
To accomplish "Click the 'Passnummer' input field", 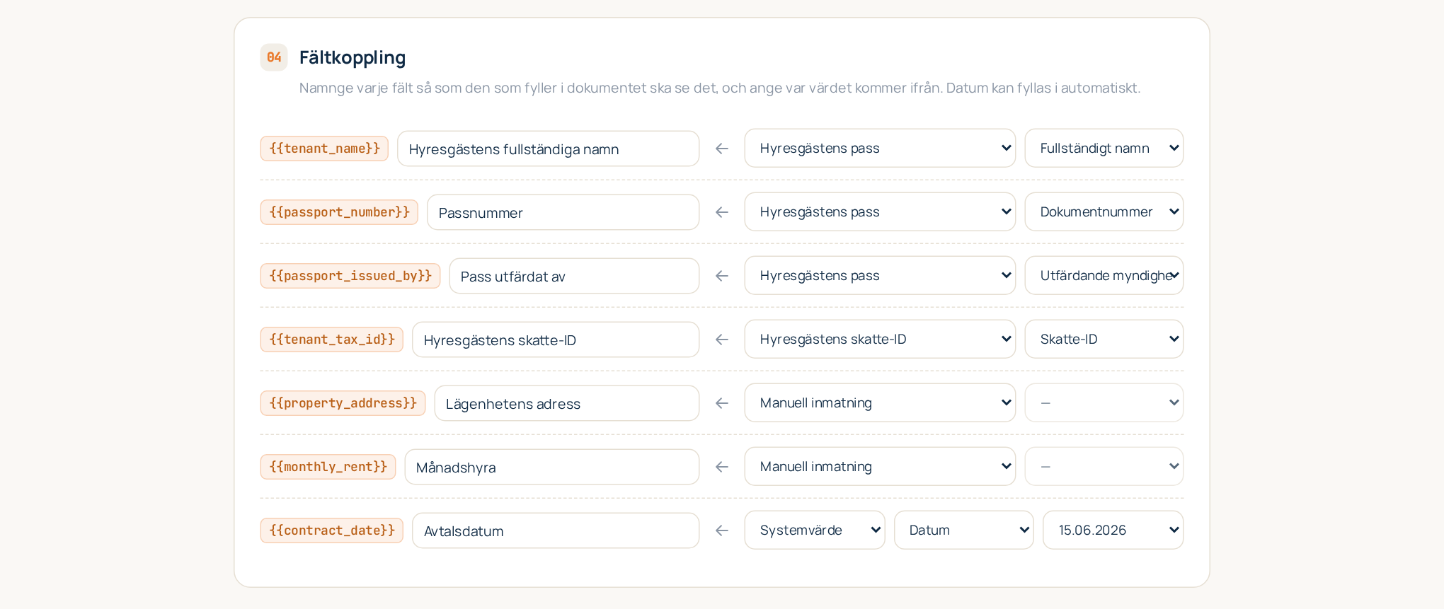I will [563, 212].
